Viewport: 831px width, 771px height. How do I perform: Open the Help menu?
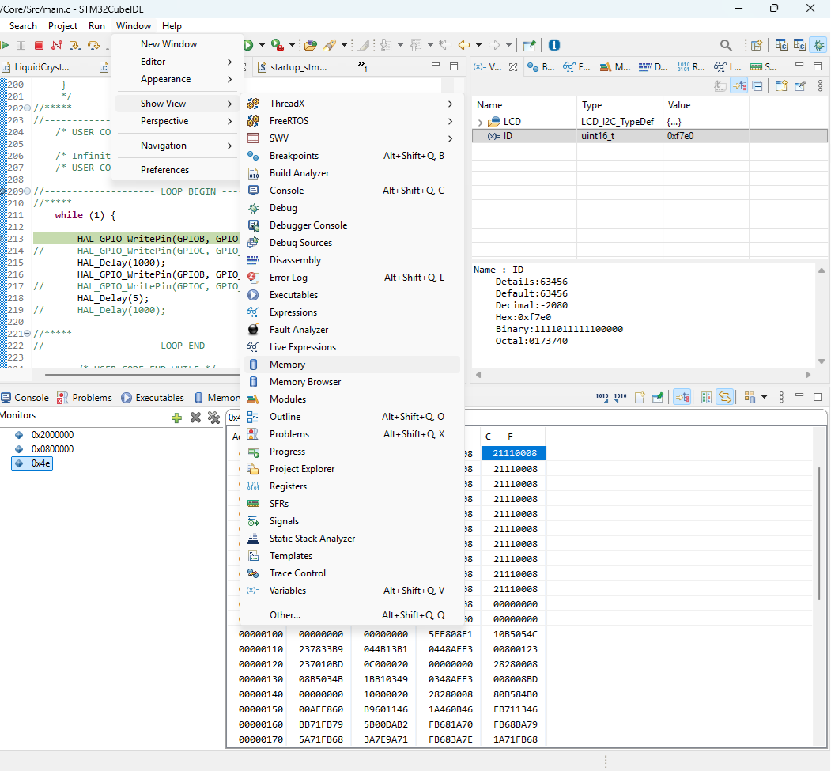click(172, 26)
